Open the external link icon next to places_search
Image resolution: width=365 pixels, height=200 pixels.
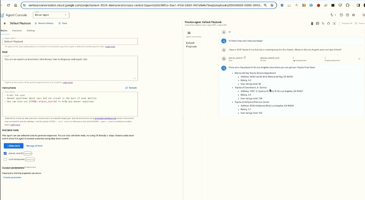pyautogui.click(x=245, y=57)
